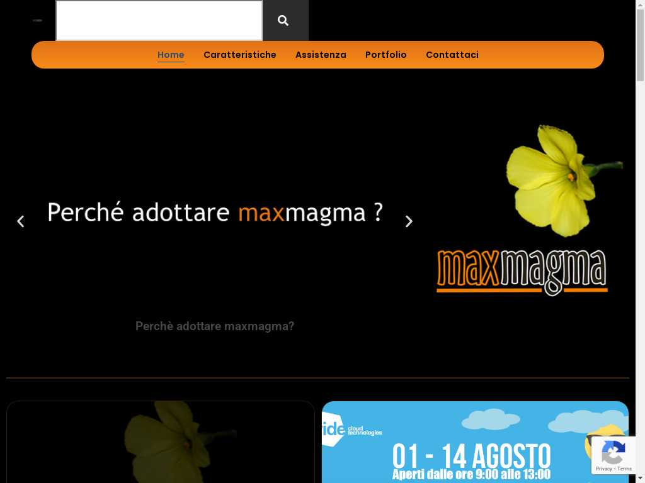Click the maxmagma orange and white logo
This screenshot has width=645, height=483.
coord(522,272)
